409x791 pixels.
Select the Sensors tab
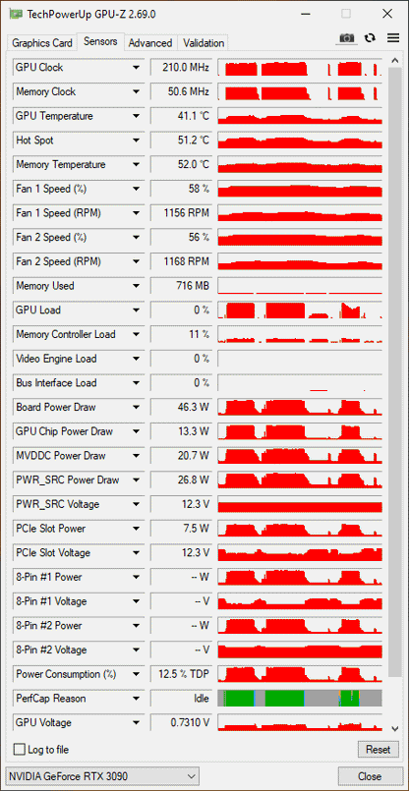point(100,41)
